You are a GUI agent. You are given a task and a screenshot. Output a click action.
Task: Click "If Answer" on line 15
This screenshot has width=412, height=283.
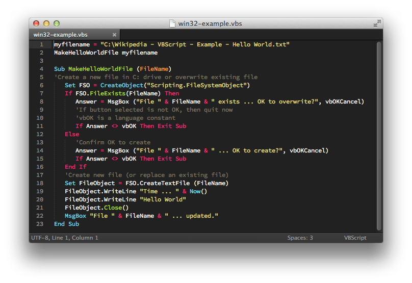(x=91, y=159)
